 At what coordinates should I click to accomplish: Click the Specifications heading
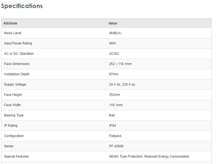(22, 6)
